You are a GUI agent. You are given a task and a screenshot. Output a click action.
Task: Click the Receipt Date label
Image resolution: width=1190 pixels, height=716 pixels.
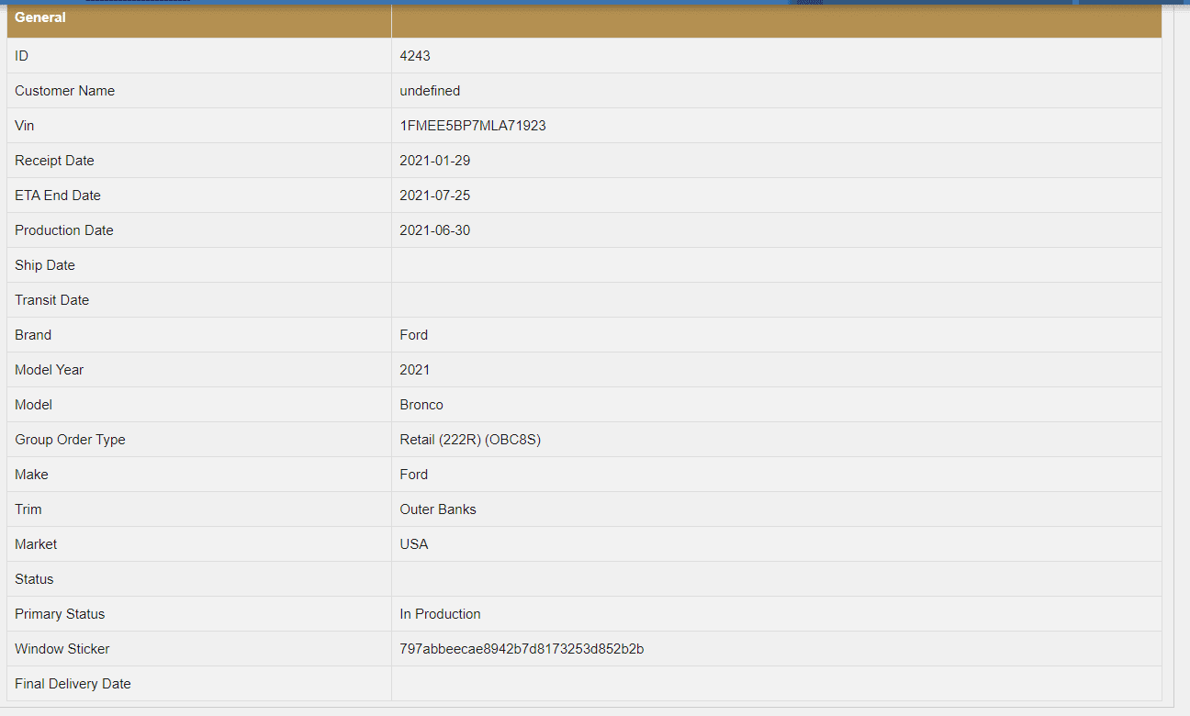click(55, 161)
